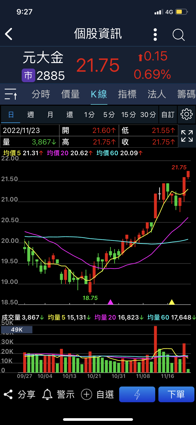The image size is (196, 425).
Task: Tap the 成交量 3,867 volume label
Action: [23, 317]
